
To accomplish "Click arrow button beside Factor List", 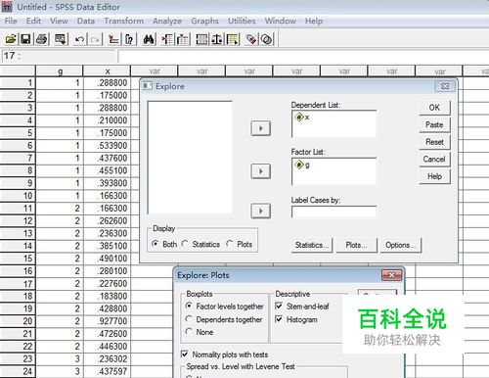I will pos(260,171).
